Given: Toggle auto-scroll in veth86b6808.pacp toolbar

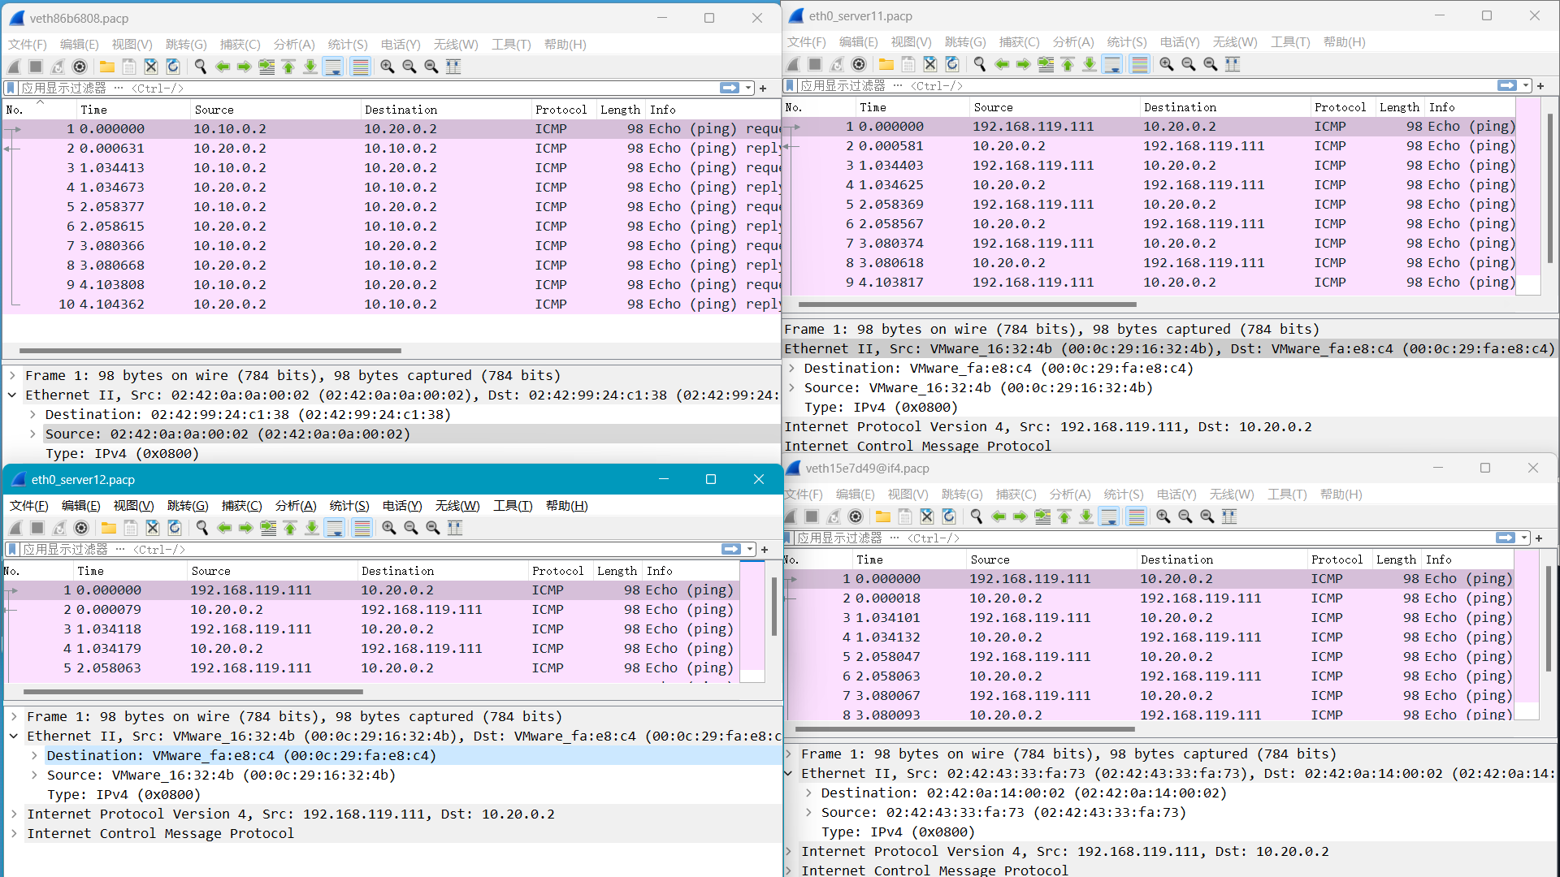Looking at the screenshot, I should (x=333, y=67).
